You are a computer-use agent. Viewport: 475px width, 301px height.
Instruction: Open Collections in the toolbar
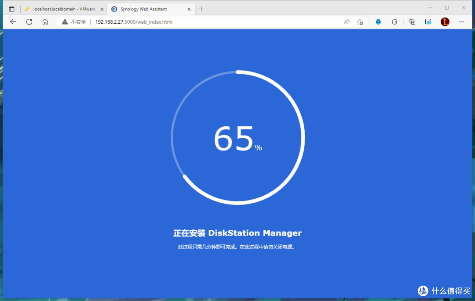click(x=412, y=21)
